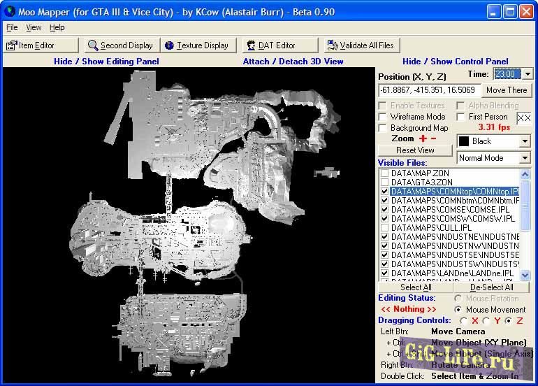Click the red Zoom minus icon

click(433, 138)
